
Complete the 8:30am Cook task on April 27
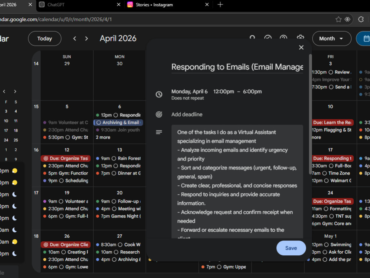click(120, 245)
